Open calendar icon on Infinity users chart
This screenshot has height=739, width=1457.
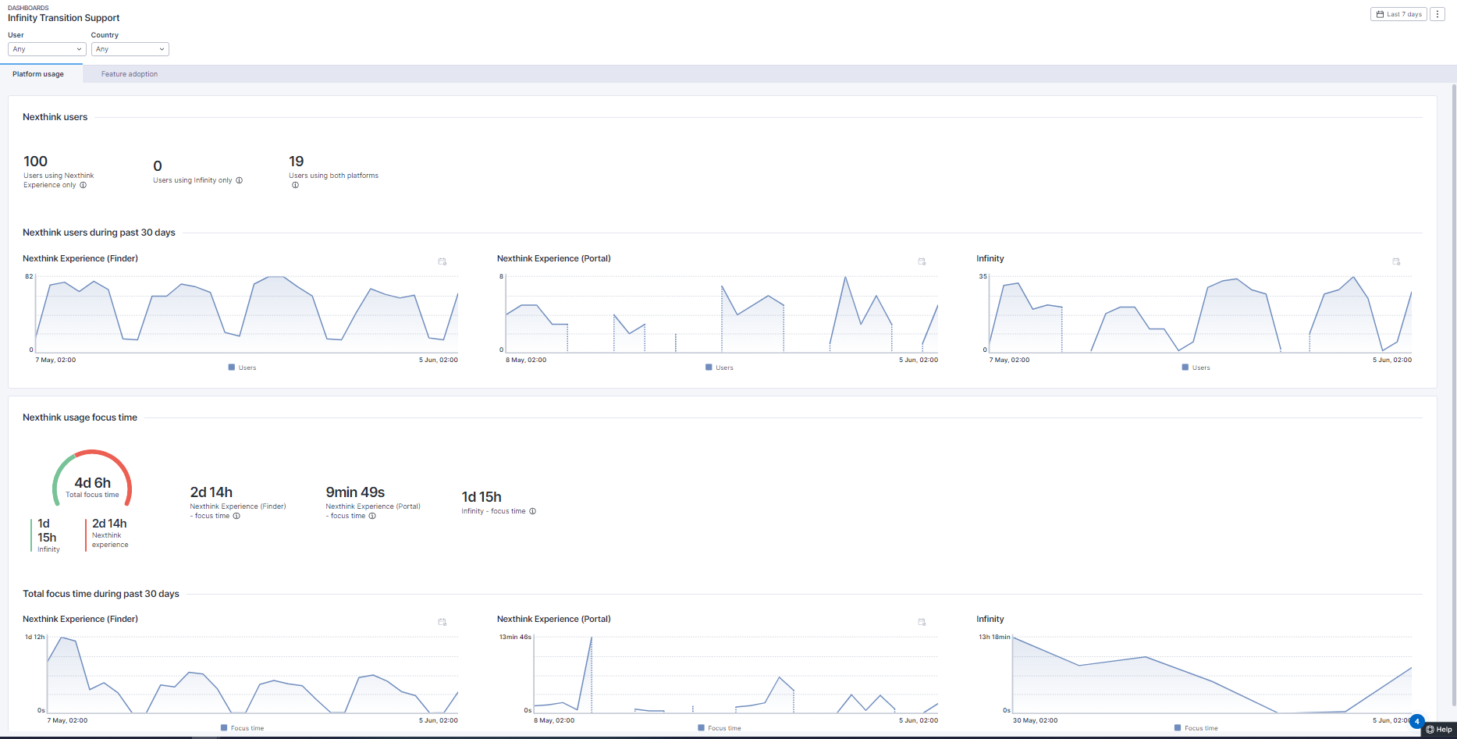1396,261
